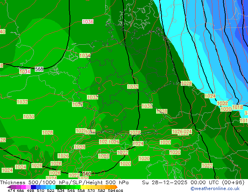This screenshot has height=192, width=248.
Task: Click the legend value 582
Action: tap(101, 190)
